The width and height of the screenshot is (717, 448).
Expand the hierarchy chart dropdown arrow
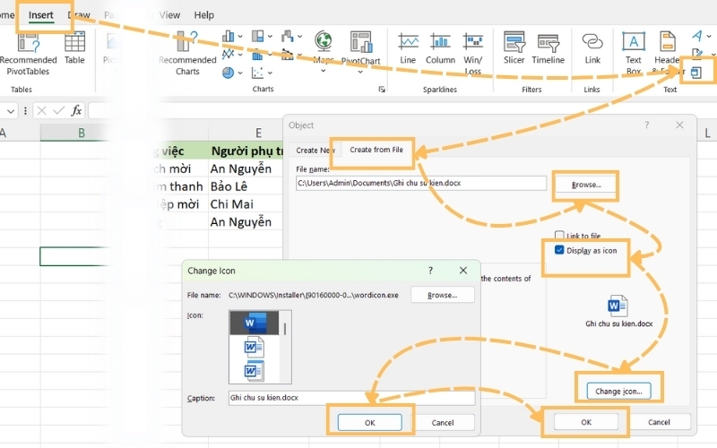pos(270,36)
